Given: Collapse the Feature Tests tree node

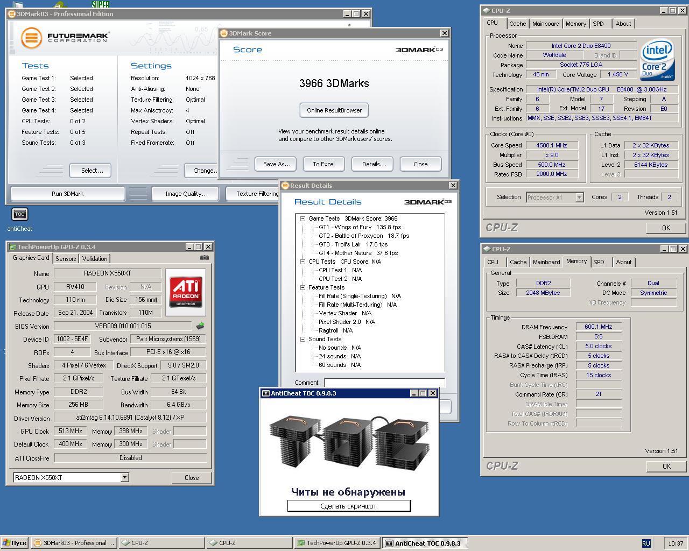Looking at the screenshot, I should pos(303,287).
